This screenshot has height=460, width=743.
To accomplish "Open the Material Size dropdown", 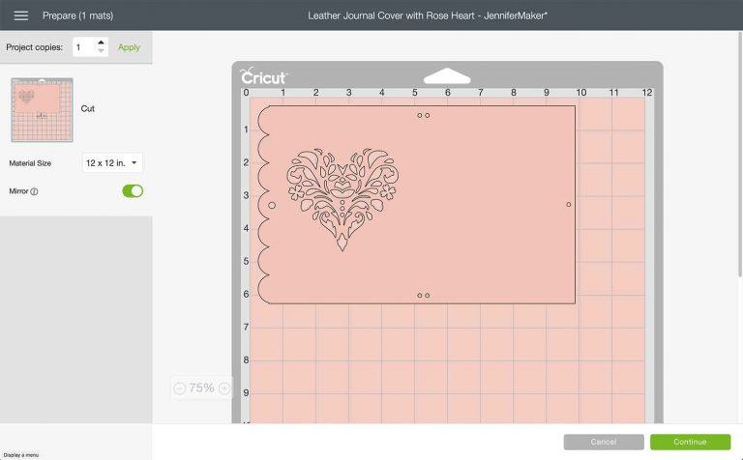I will 112,162.
